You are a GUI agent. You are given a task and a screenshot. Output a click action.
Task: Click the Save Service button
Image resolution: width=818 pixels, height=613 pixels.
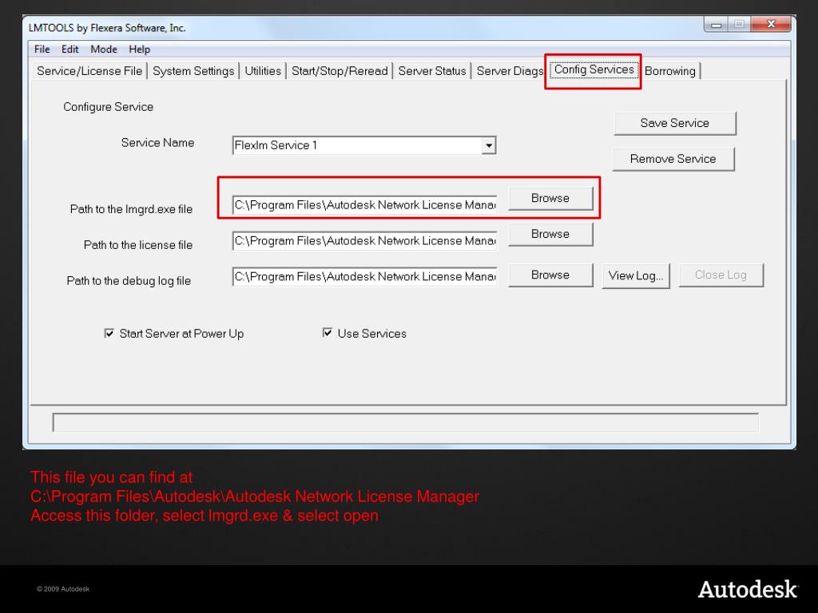tap(674, 123)
